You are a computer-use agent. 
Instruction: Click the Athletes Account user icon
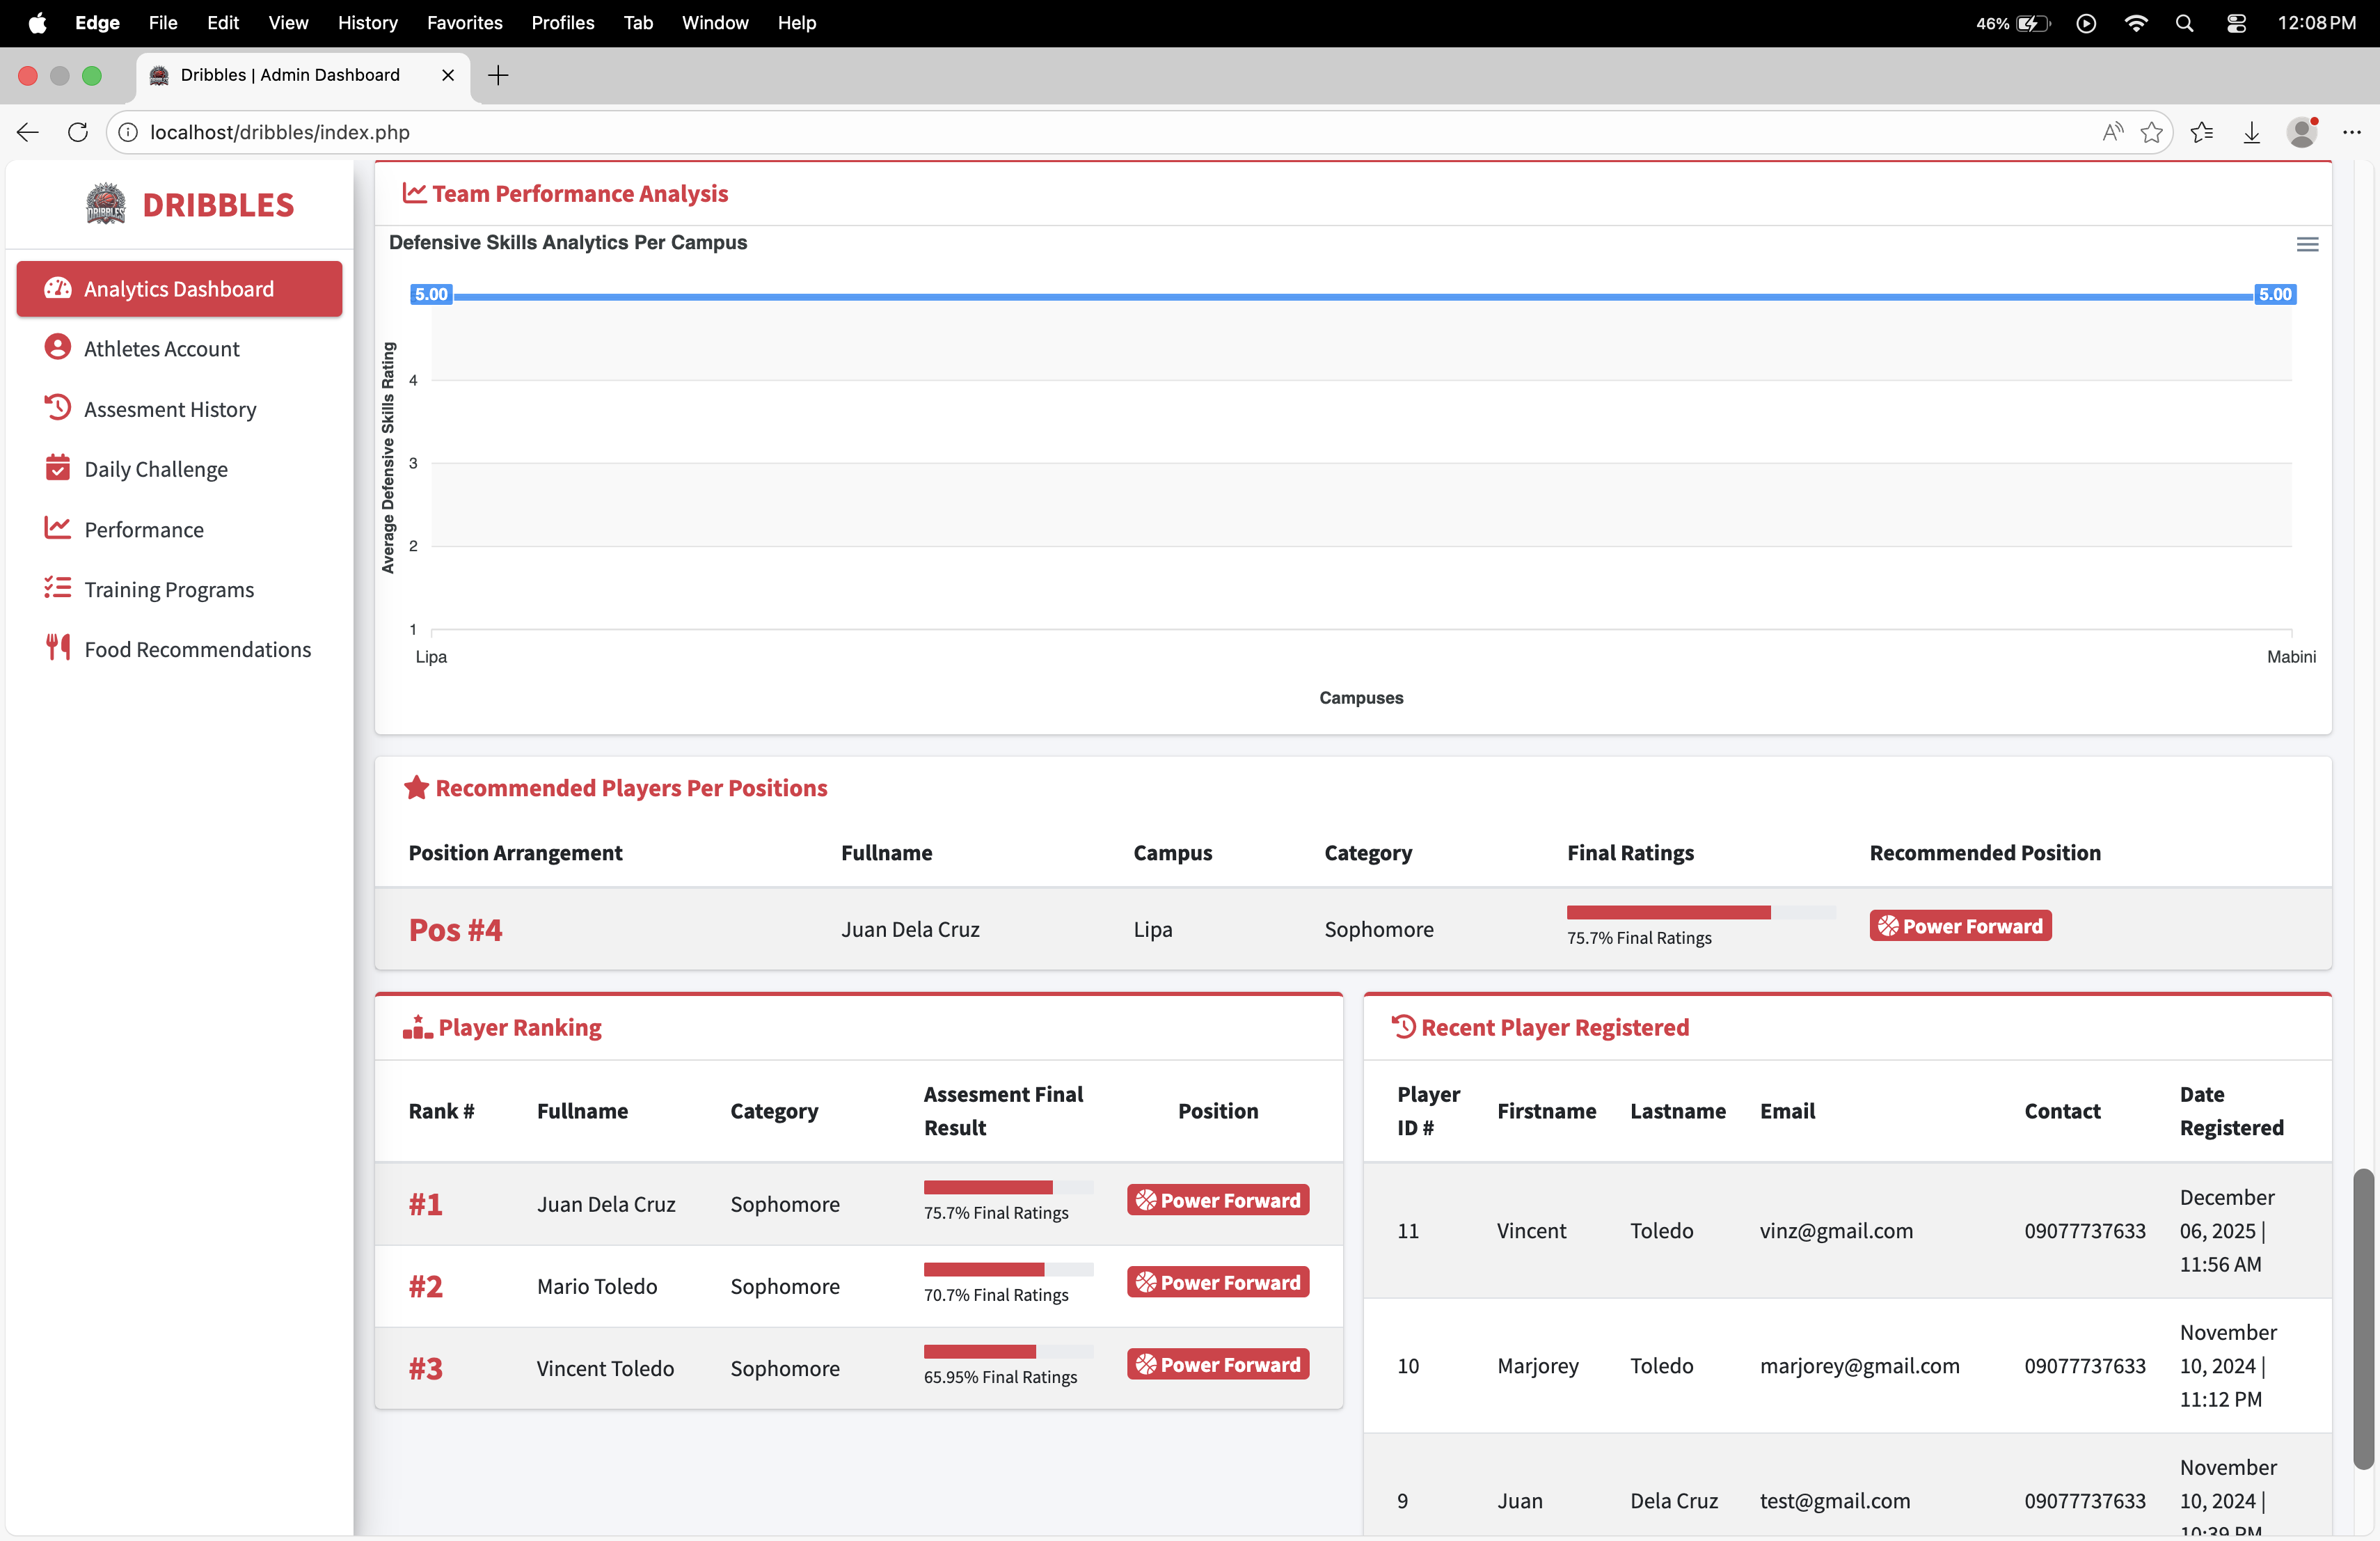58,348
